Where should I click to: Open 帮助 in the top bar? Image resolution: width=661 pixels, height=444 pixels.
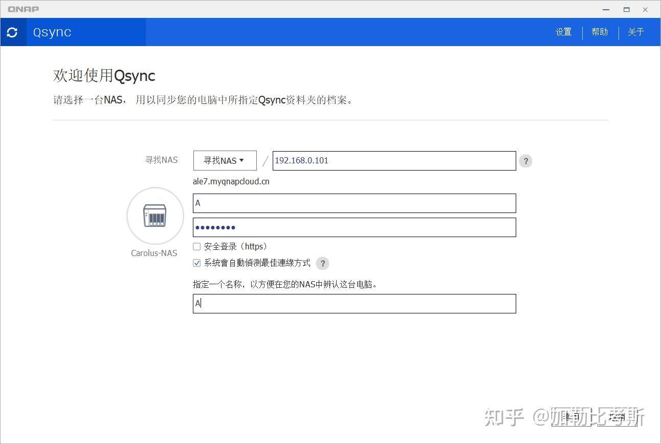(600, 32)
